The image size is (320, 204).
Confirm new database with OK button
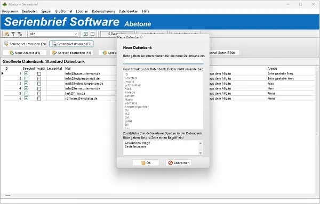tap(146, 163)
